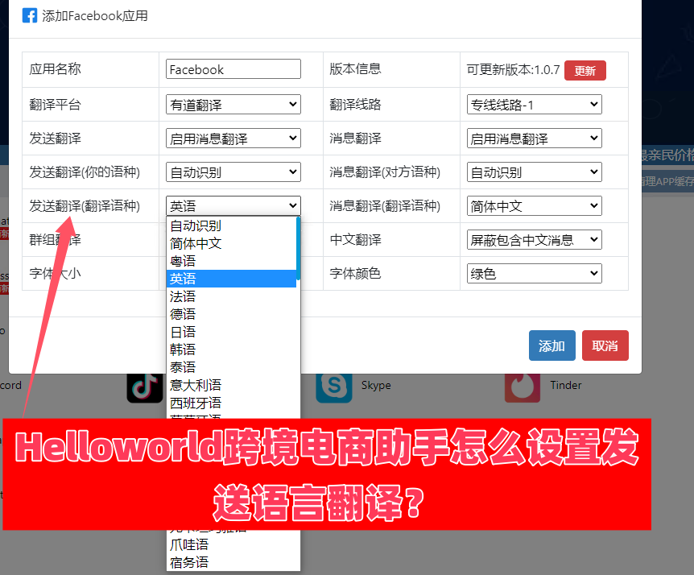Open the 字体颜色 dropdown showing 绿色
The height and width of the screenshot is (575, 694).
pyautogui.click(x=535, y=274)
